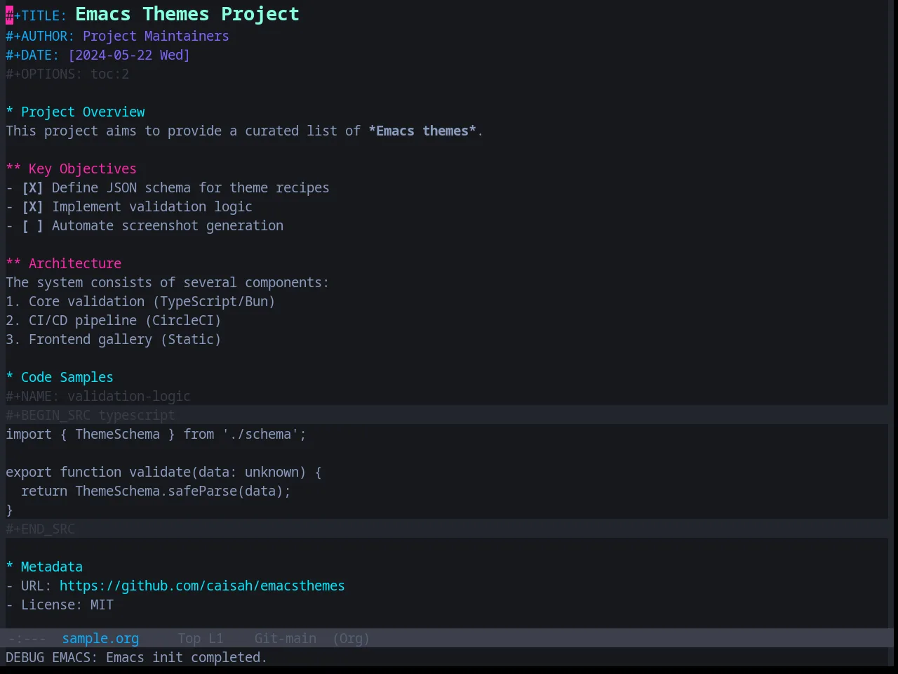Click the 'DEBUG EMACS: Emacs init completed.' echo message
The image size is (898, 674).
click(137, 657)
